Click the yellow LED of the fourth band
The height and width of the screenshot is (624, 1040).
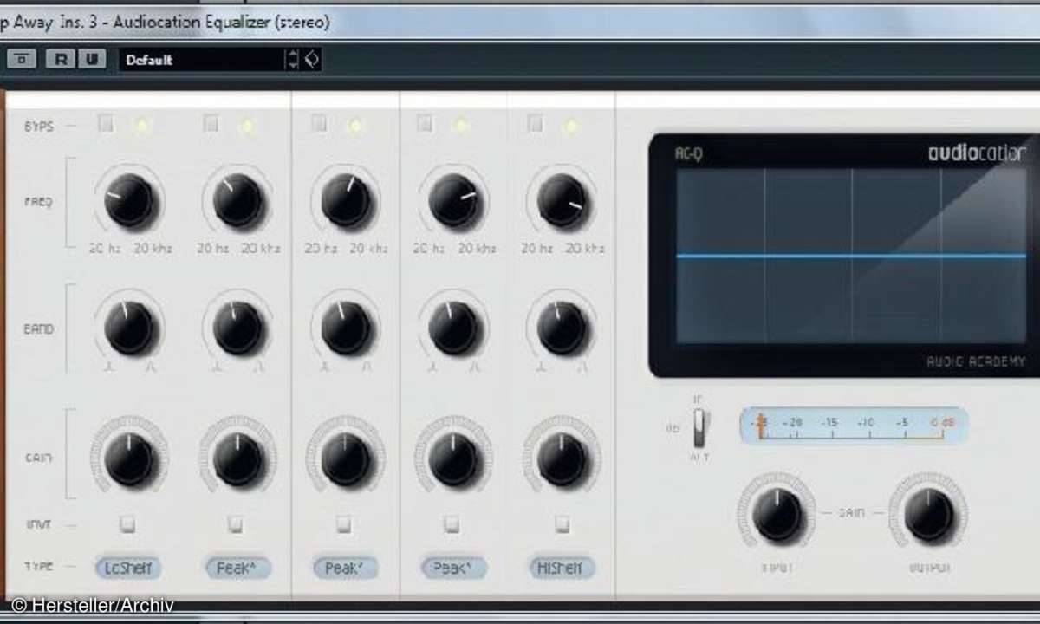click(x=462, y=127)
